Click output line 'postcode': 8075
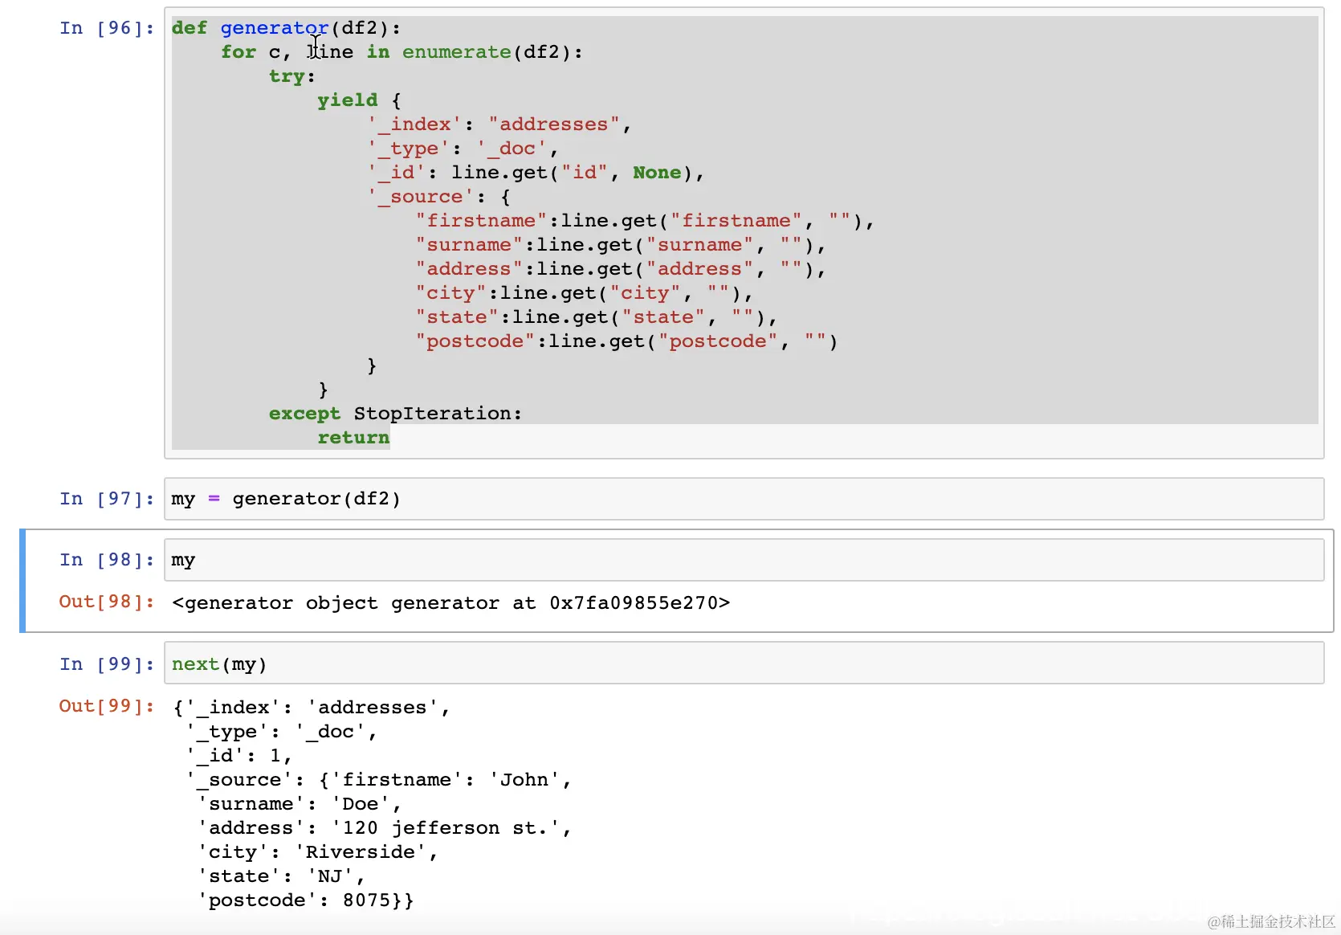Image resolution: width=1341 pixels, height=935 pixels. point(305,900)
